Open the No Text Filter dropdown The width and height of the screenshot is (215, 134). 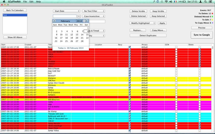[x=94, y=11]
